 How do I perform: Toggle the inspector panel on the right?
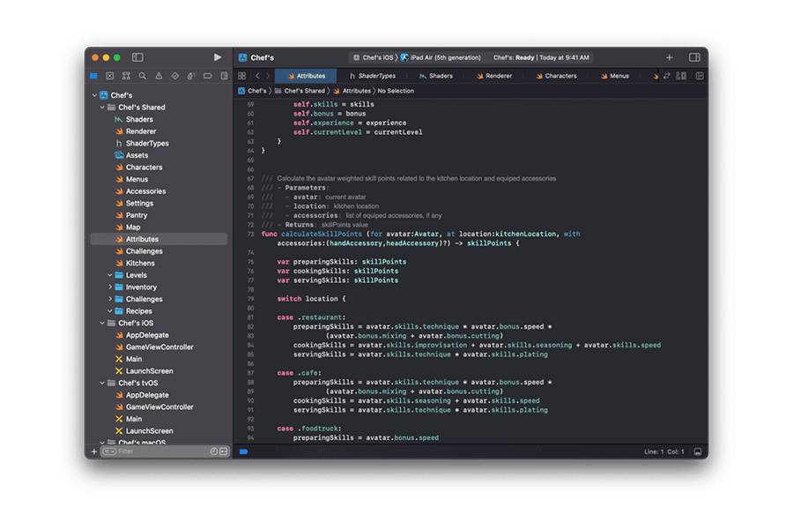694,57
